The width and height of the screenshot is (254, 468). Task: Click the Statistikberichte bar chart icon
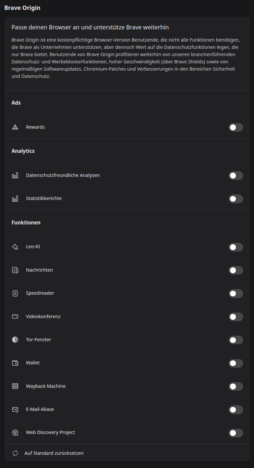[x=15, y=199]
